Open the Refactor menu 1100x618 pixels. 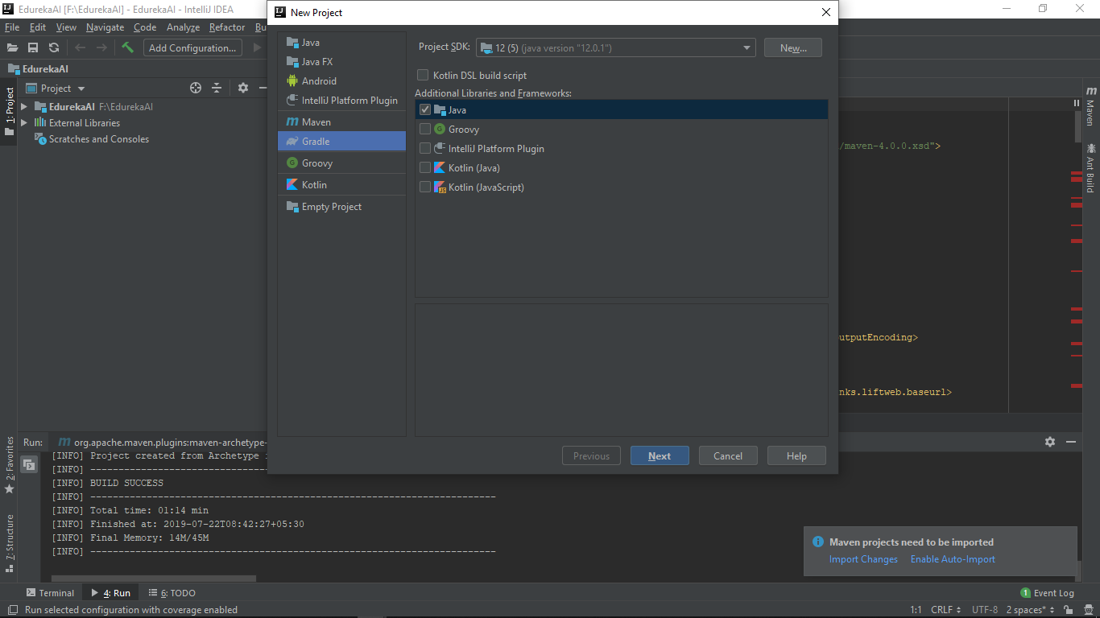[x=227, y=27]
